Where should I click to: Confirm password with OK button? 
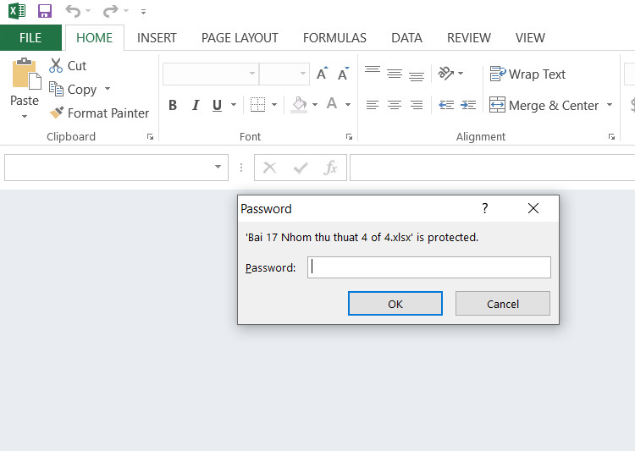point(395,303)
